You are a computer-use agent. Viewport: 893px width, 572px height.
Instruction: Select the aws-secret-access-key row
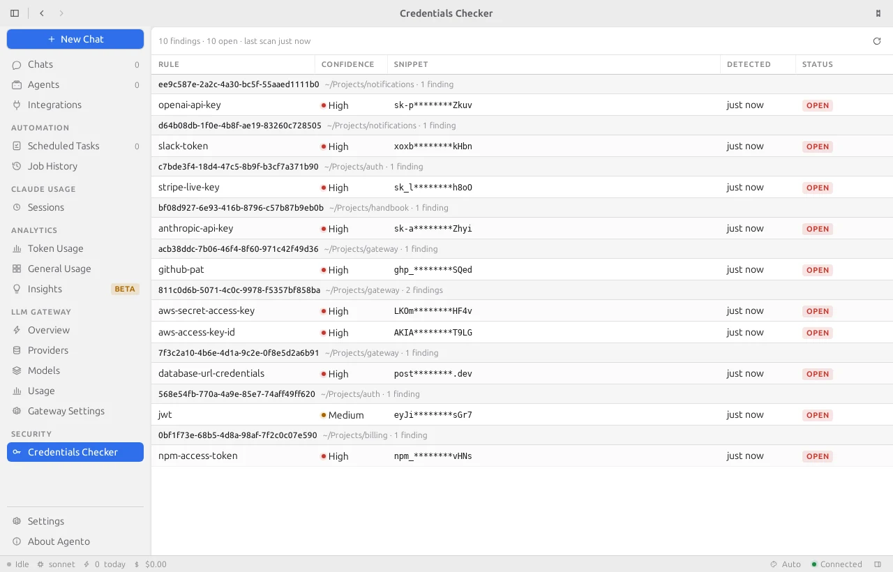pos(522,311)
